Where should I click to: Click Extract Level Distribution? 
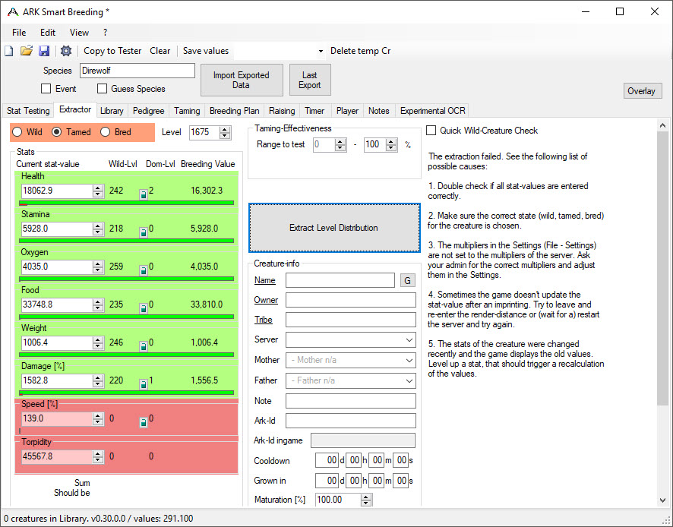click(335, 228)
